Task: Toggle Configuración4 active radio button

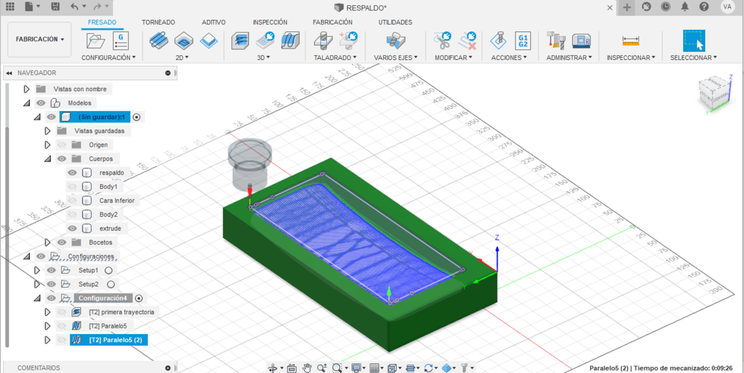Action: 139,298
